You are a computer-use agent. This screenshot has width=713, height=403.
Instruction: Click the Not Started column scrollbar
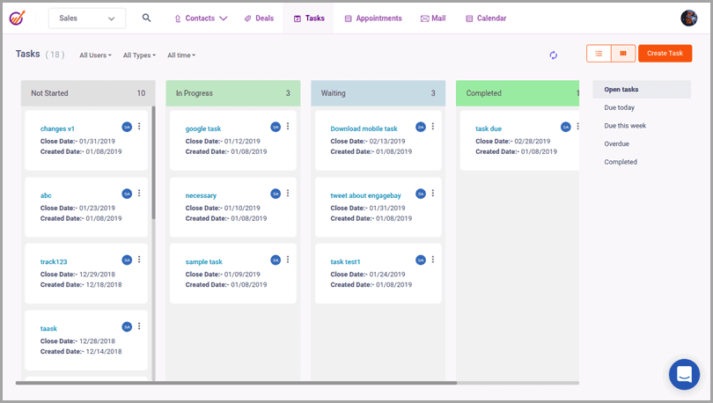click(154, 163)
